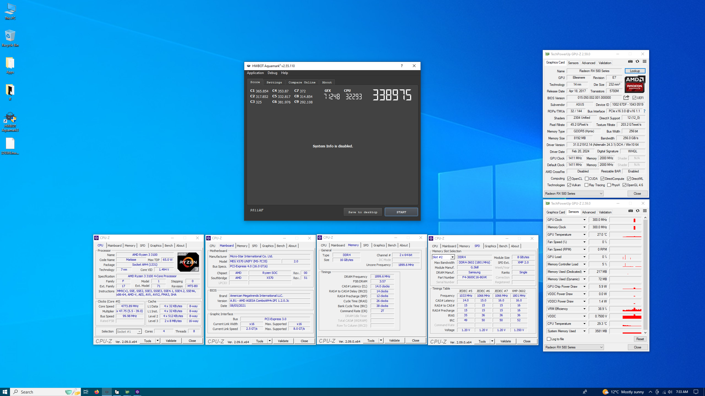This screenshot has width=705, height=396.
Task: Click scroll down arrow in GPU-Z Sensors
Action: point(645,332)
